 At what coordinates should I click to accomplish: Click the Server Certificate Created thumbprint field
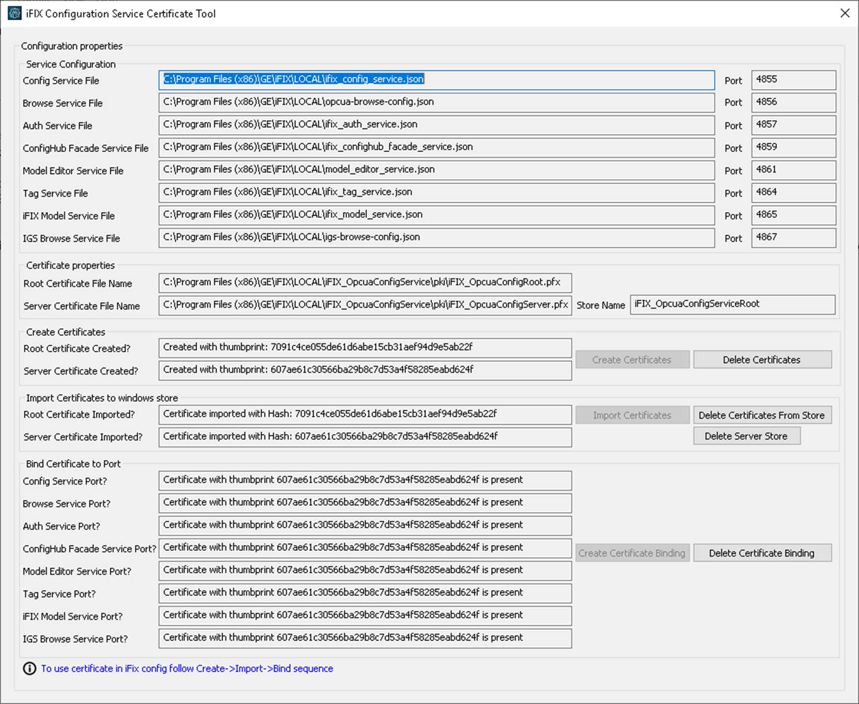pyautogui.click(x=365, y=370)
